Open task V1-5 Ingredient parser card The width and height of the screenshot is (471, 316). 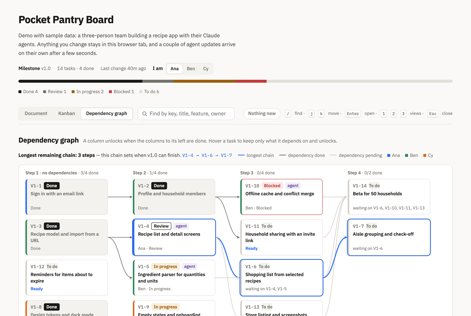pyautogui.click(x=174, y=278)
